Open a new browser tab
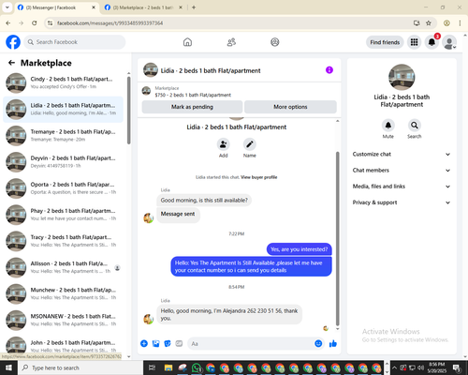This screenshot has height=375, width=468. (194, 7)
